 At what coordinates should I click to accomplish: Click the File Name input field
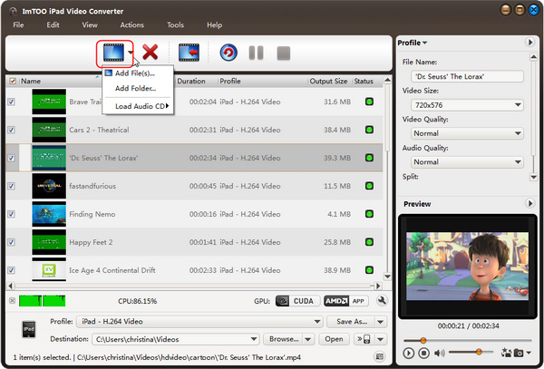click(467, 76)
